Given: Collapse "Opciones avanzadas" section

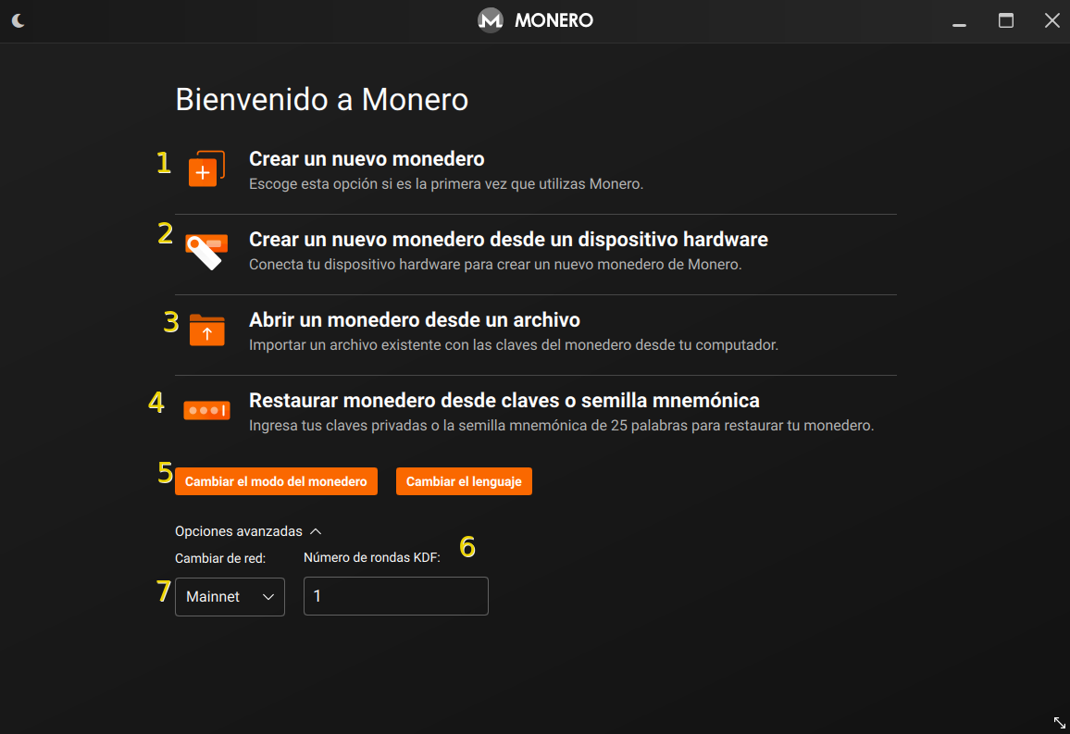Looking at the screenshot, I should pyautogui.click(x=248, y=531).
